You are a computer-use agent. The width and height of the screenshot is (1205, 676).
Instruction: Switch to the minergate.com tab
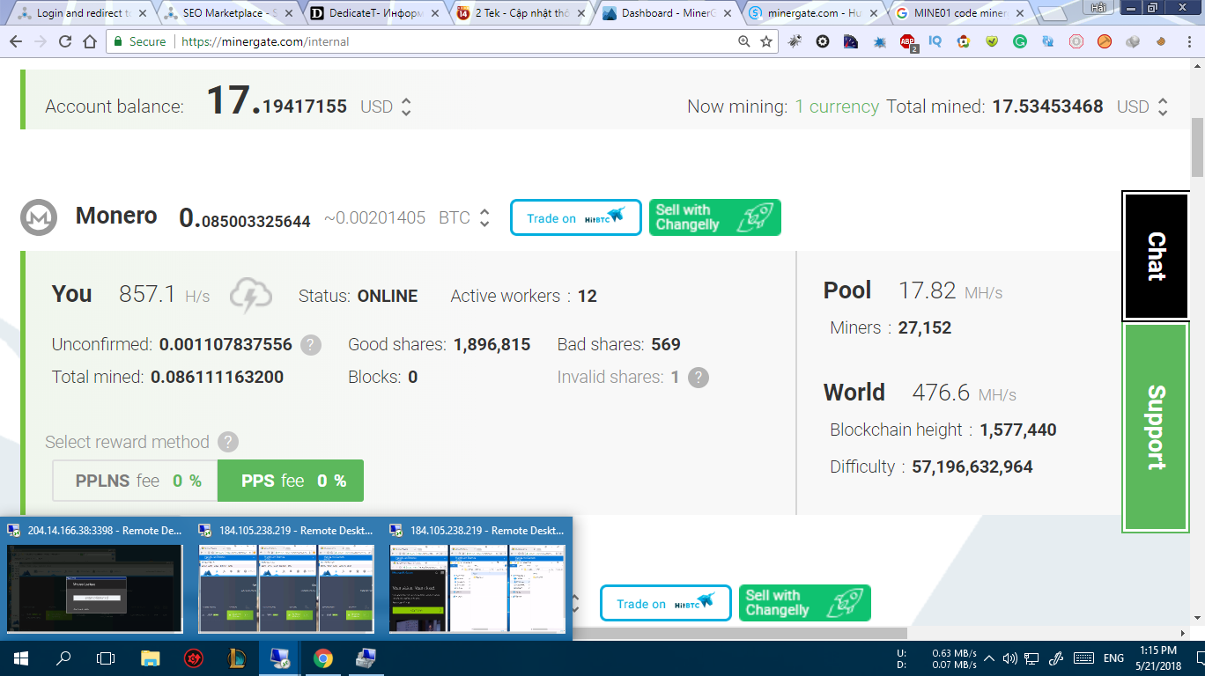813,13
